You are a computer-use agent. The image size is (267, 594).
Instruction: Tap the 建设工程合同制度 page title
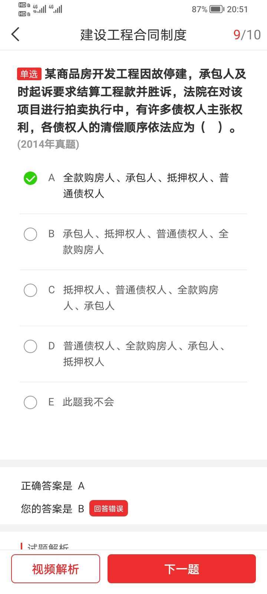pyautogui.click(x=133, y=35)
